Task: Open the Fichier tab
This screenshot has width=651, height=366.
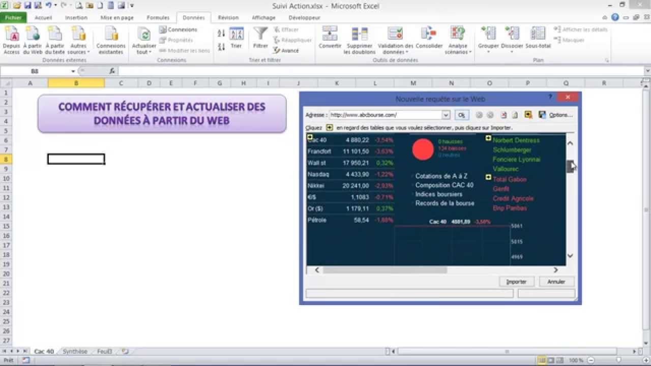Action: pyautogui.click(x=13, y=18)
